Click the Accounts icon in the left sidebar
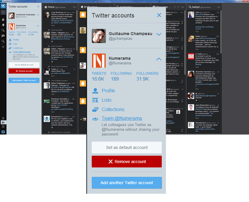Viewport: 249px width, 202px height. point(3,122)
